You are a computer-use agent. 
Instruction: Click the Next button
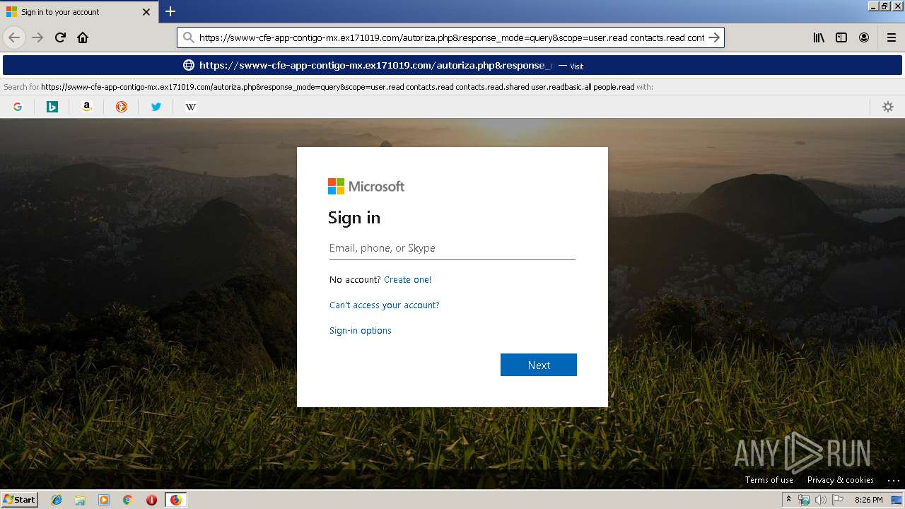539,365
